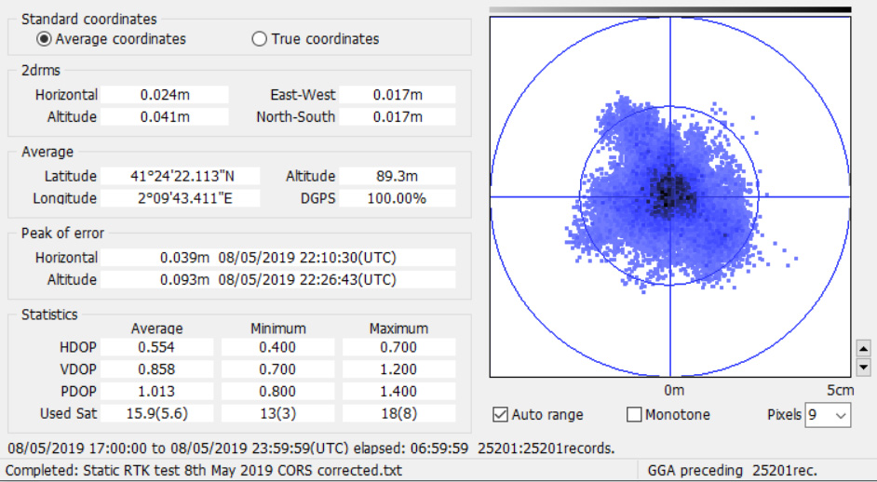The height and width of the screenshot is (482, 877).
Task: Select the True coordinates option
Action: point(260,39)
